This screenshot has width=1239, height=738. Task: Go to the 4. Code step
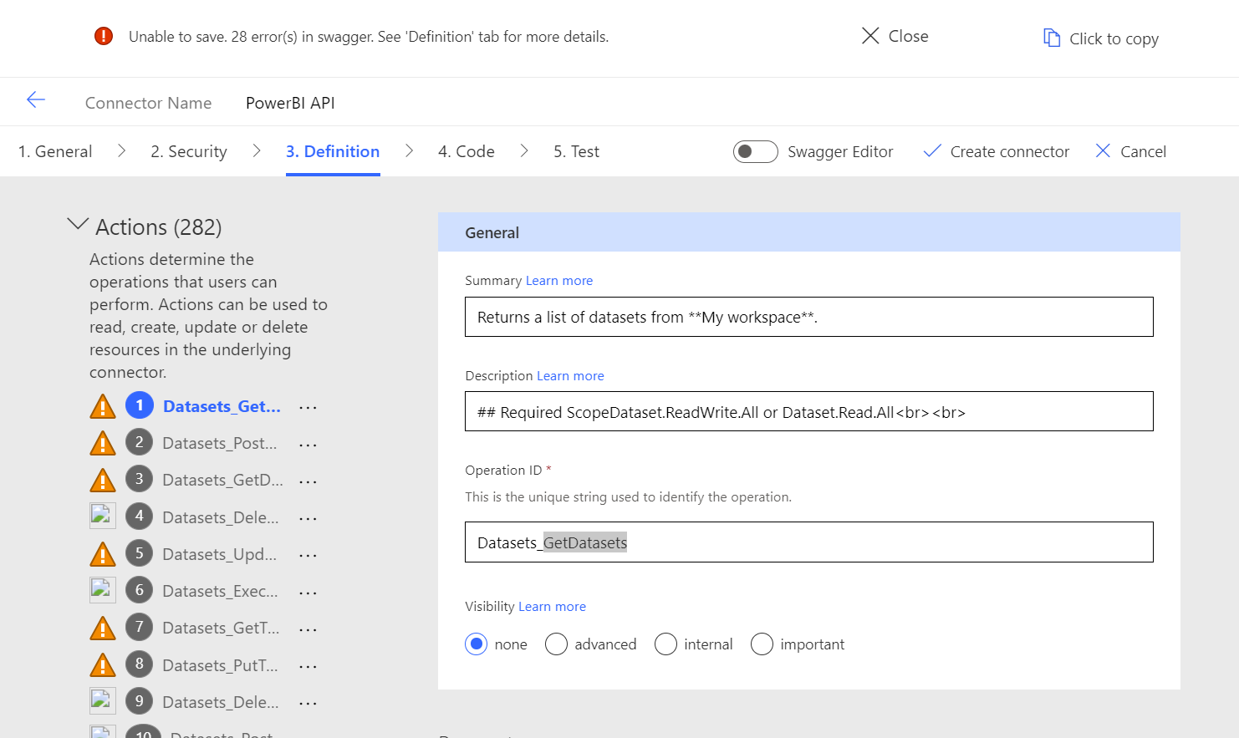click(467, 151)
